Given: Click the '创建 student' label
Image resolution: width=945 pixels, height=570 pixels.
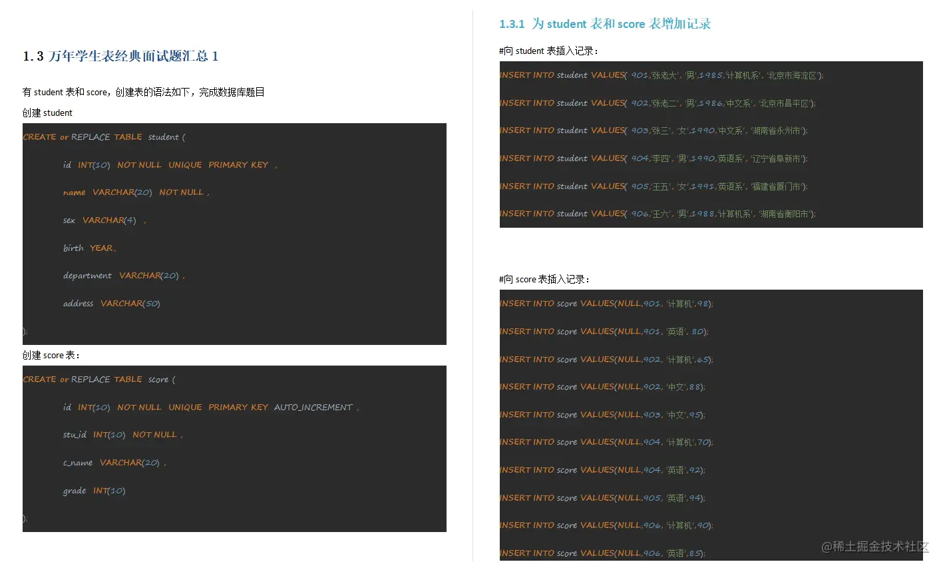Looking at the screenshot, I should pos(47,113).
